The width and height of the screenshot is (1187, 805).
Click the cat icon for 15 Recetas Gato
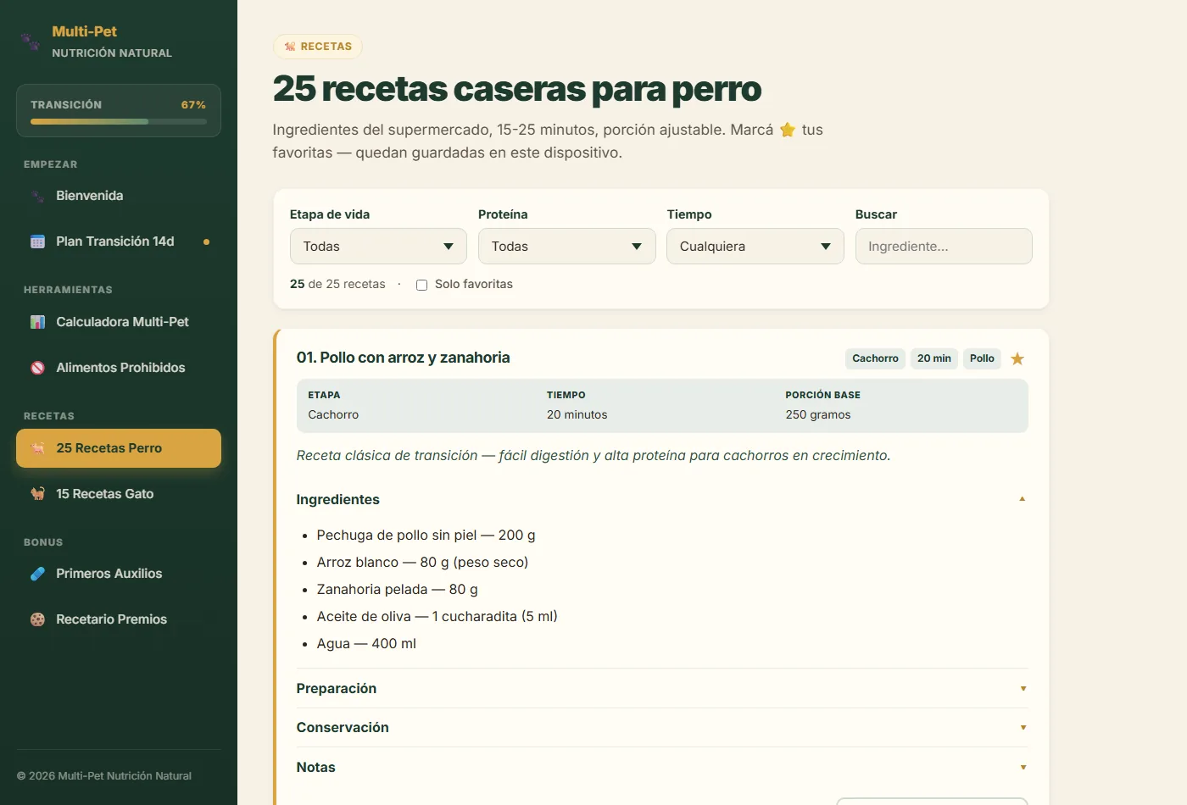point(37,494)
